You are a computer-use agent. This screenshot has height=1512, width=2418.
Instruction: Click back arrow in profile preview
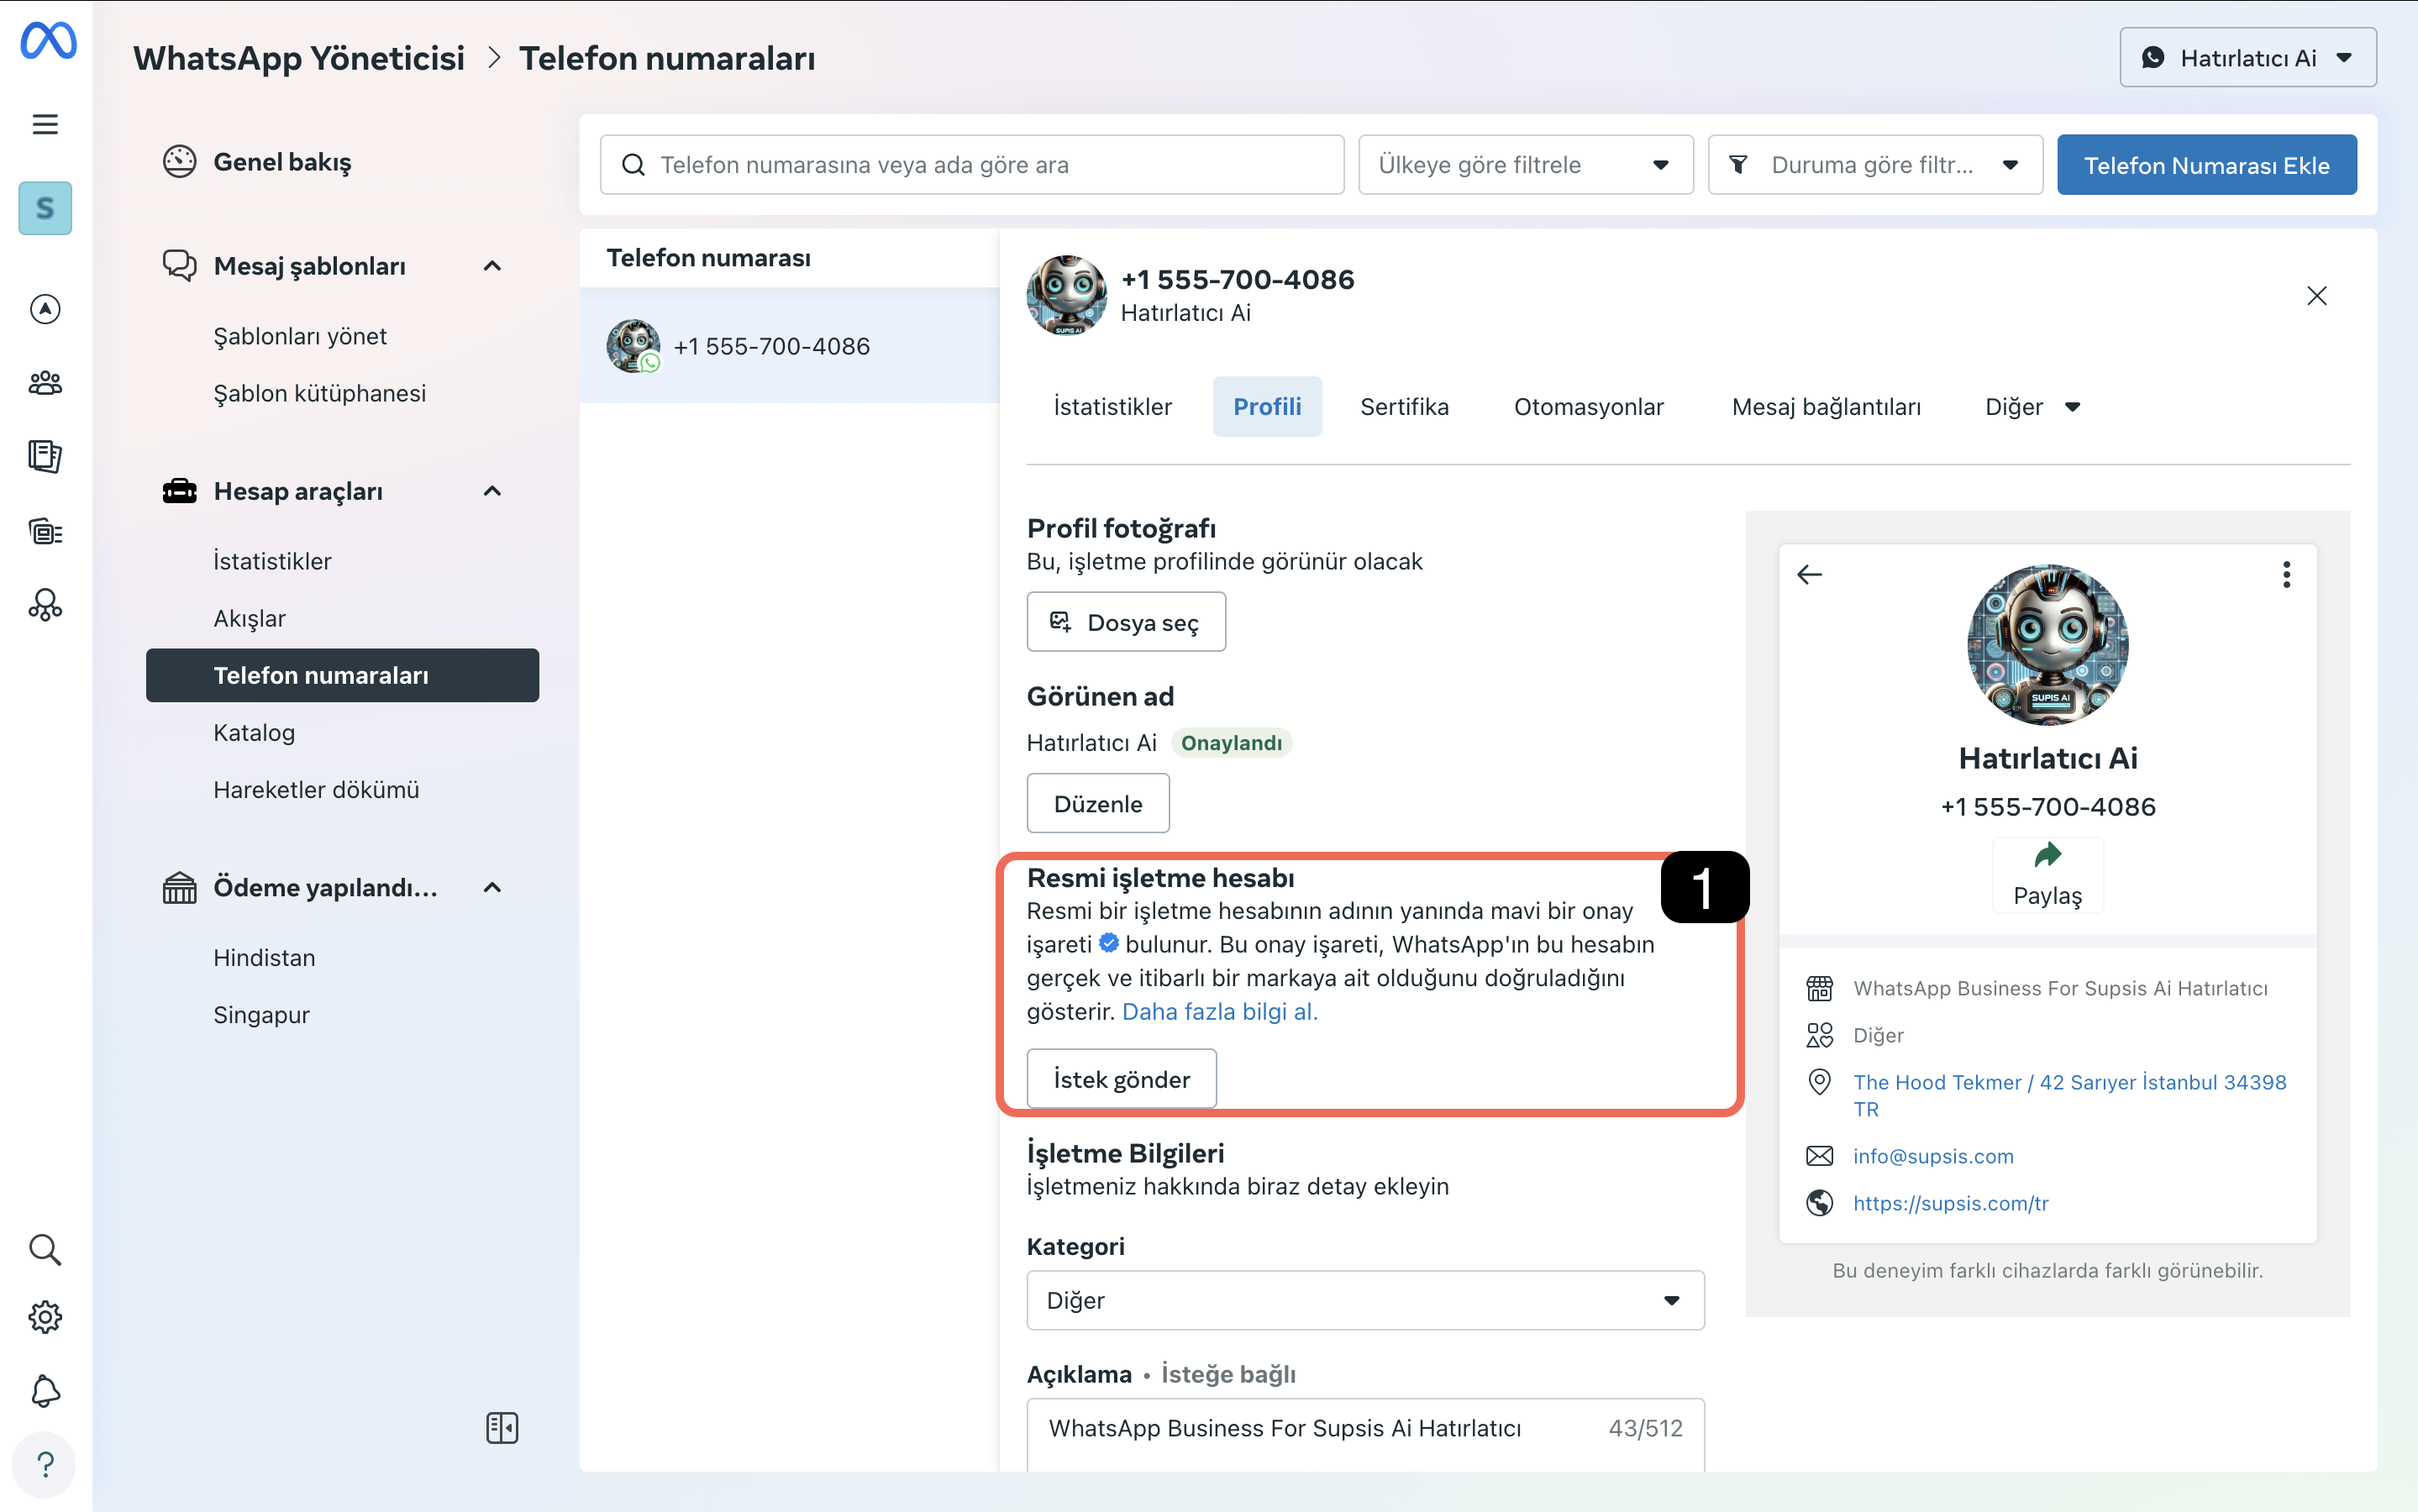[x=1810, y=575]
